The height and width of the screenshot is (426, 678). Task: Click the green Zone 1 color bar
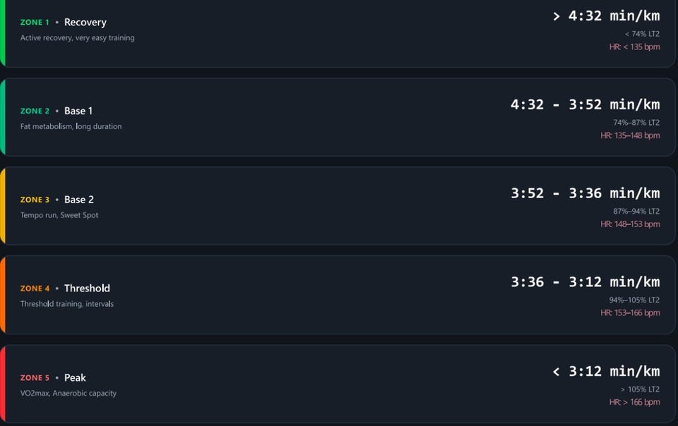pos(2,33)
